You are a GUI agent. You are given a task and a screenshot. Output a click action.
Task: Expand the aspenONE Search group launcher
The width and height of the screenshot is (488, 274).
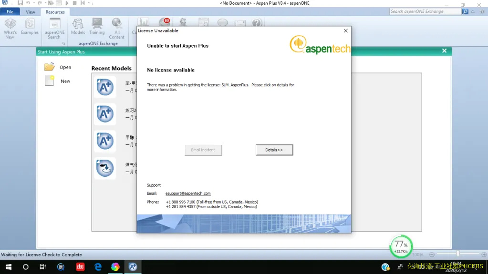pyautogui.click(x=63, y=43)
